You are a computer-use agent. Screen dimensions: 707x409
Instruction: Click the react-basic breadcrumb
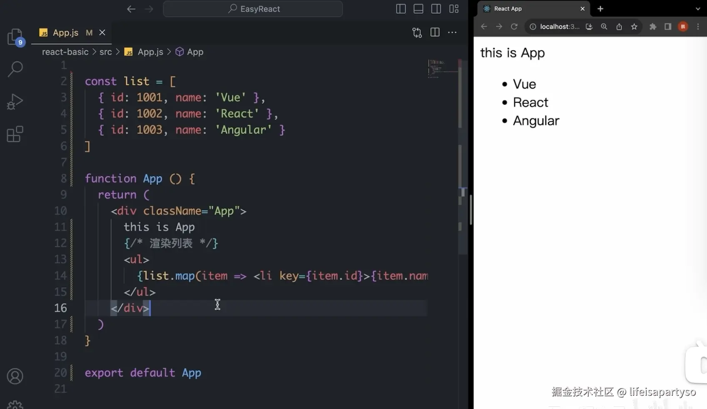pos(65,52)
